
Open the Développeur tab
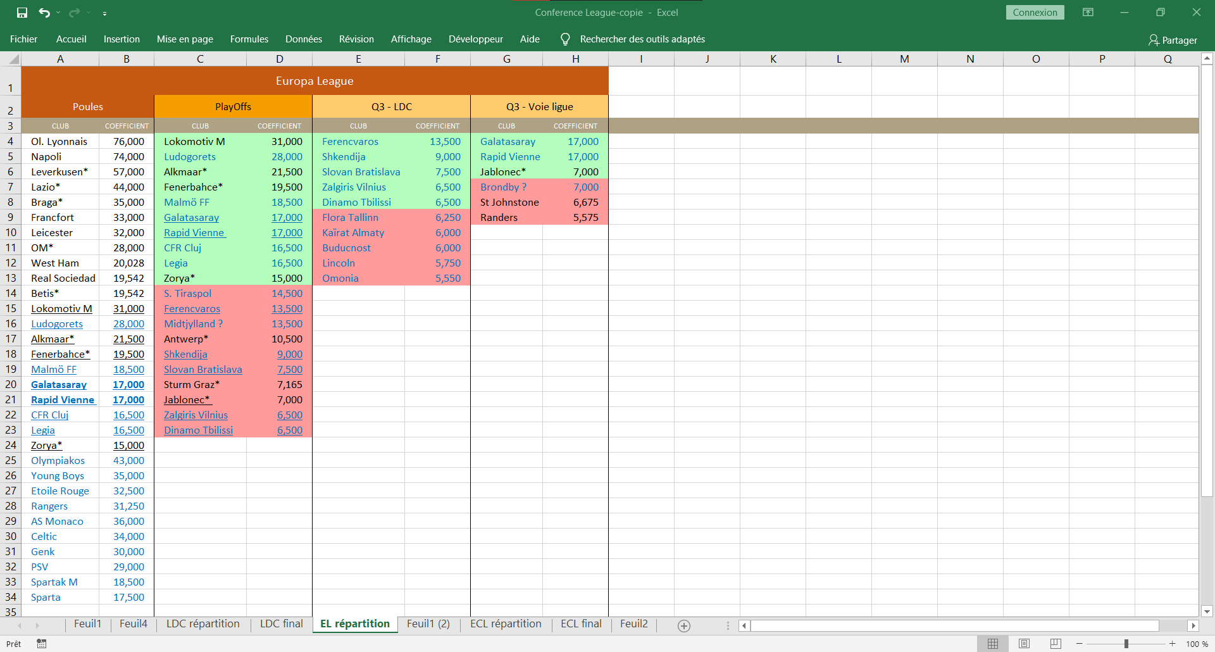(x=476, y=39)
